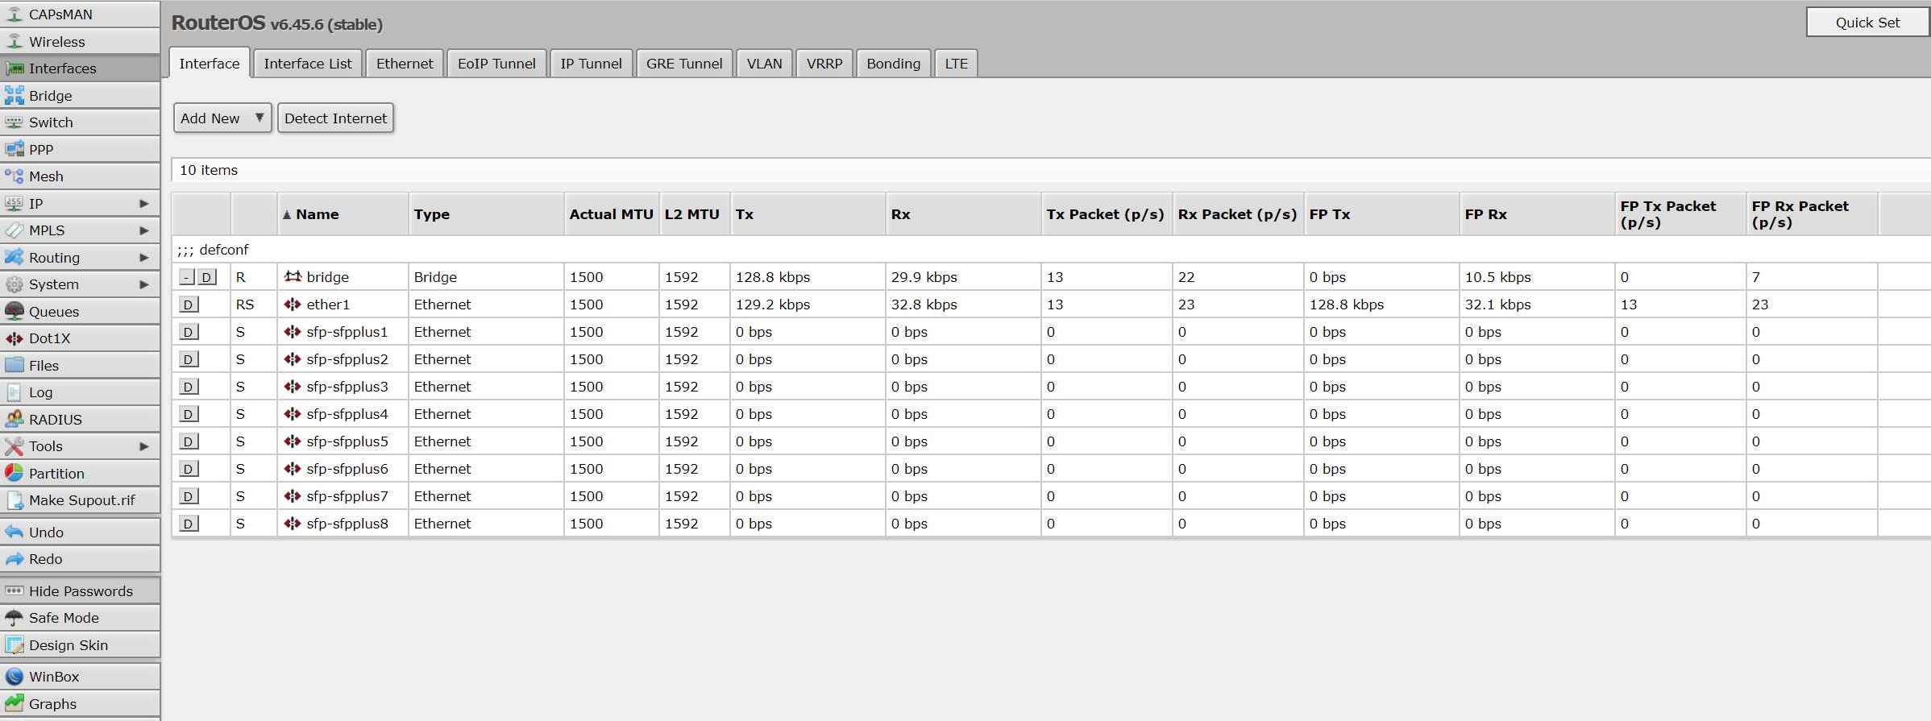Open the Ethernet tab
The height and width of the screenshot is (721, 1931).
(x=405, y=64)
